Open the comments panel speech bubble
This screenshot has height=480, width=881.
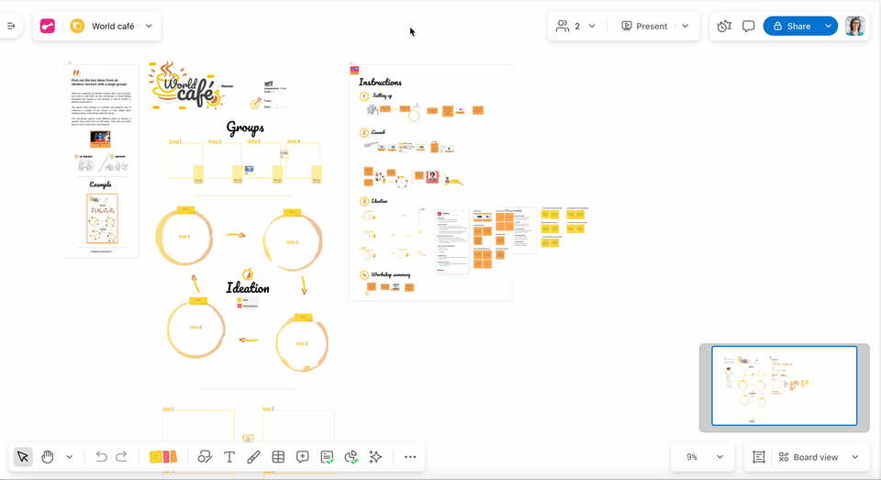pyautogui.click(x=749, y=26)
